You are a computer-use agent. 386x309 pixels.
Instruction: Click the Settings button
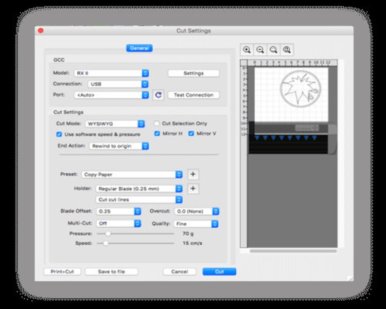click(x=193, y=73)
